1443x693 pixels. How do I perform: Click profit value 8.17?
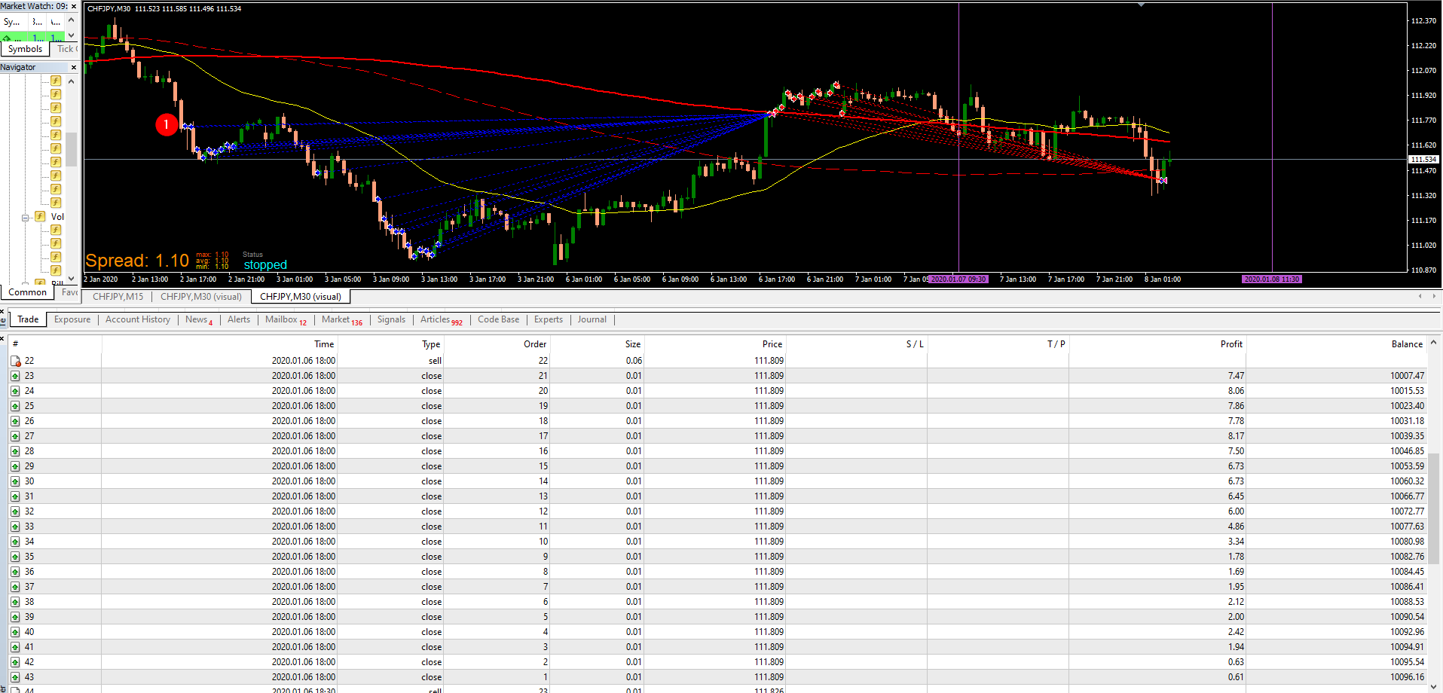point(1236,436)
